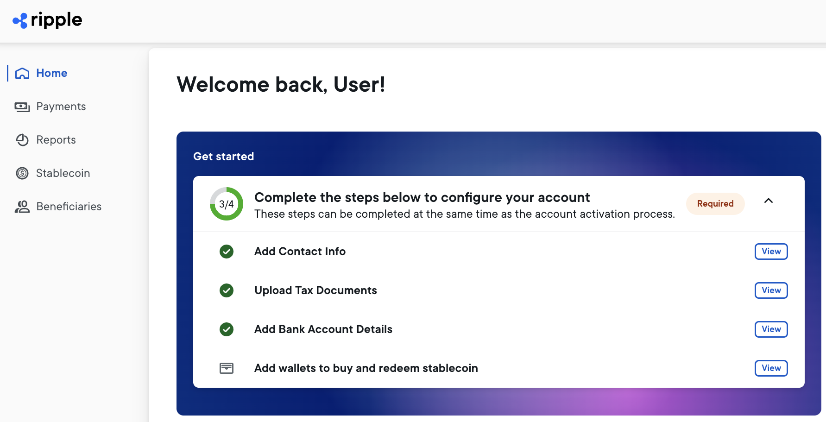Click the Ripple logo

pyautogui.click(x=47, y=20)
